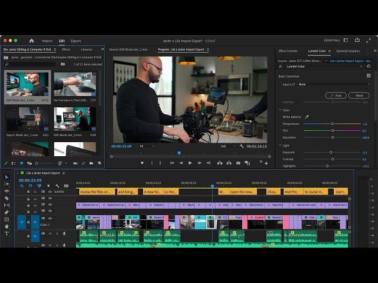Collapse the Color section
The width and height of the screenshot is (378, 283).
pyautogui.click(x=280, y=110)
